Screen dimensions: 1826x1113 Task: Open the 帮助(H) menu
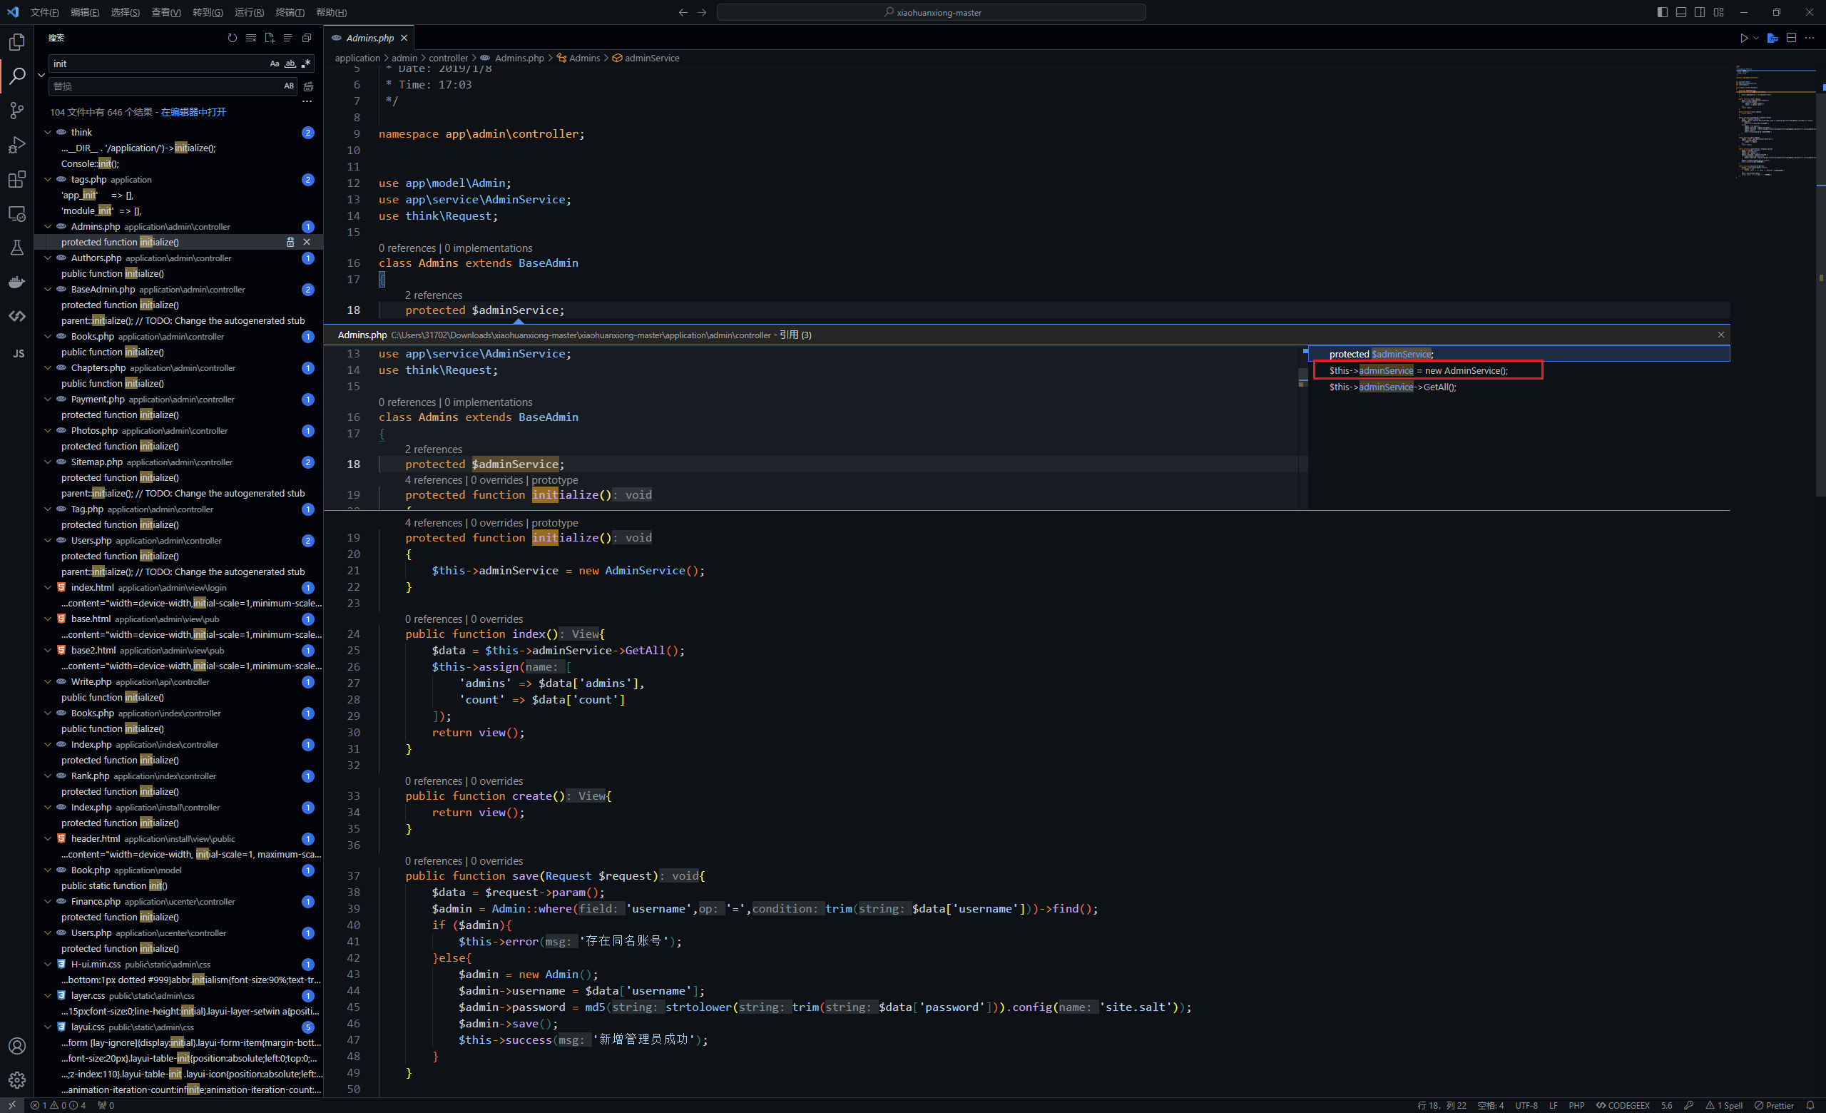[331, 12]
